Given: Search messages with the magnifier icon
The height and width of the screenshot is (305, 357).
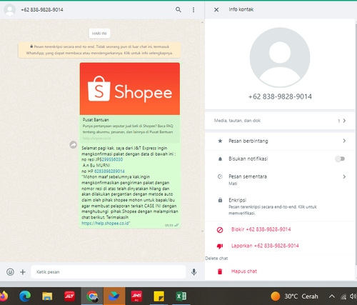Looking at the screenshot, I should (x=178, y=9).
